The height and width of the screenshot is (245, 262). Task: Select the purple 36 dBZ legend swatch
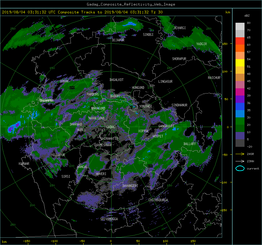[x=240, y=99]
